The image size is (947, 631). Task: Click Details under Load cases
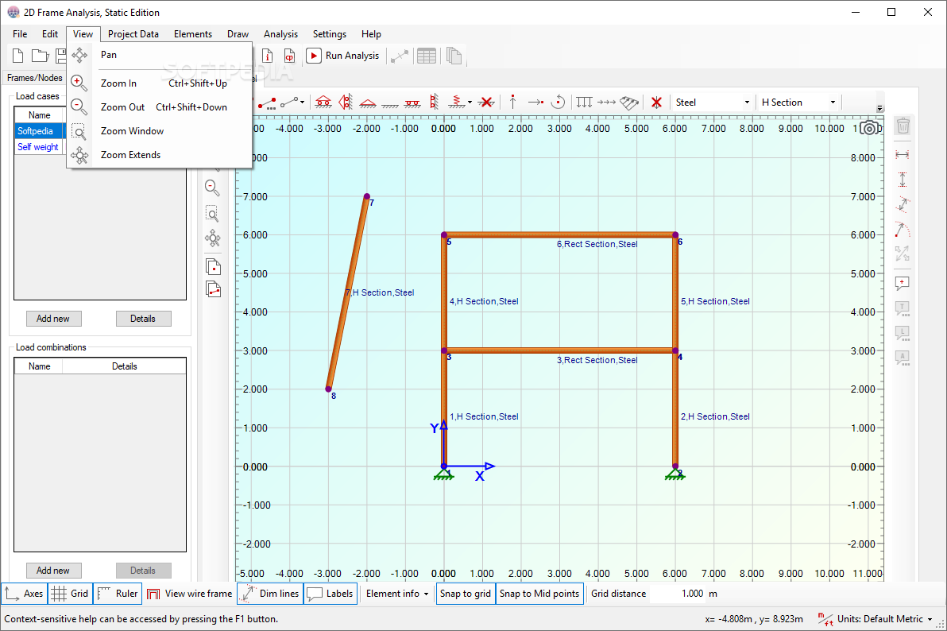click(x=143, y=319)
